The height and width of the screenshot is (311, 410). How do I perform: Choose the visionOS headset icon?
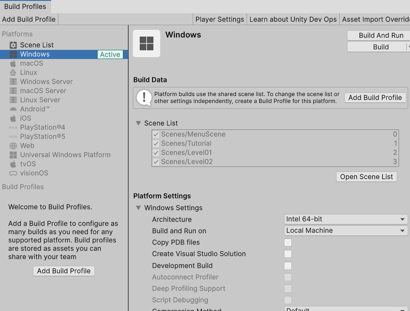point(13,173)
